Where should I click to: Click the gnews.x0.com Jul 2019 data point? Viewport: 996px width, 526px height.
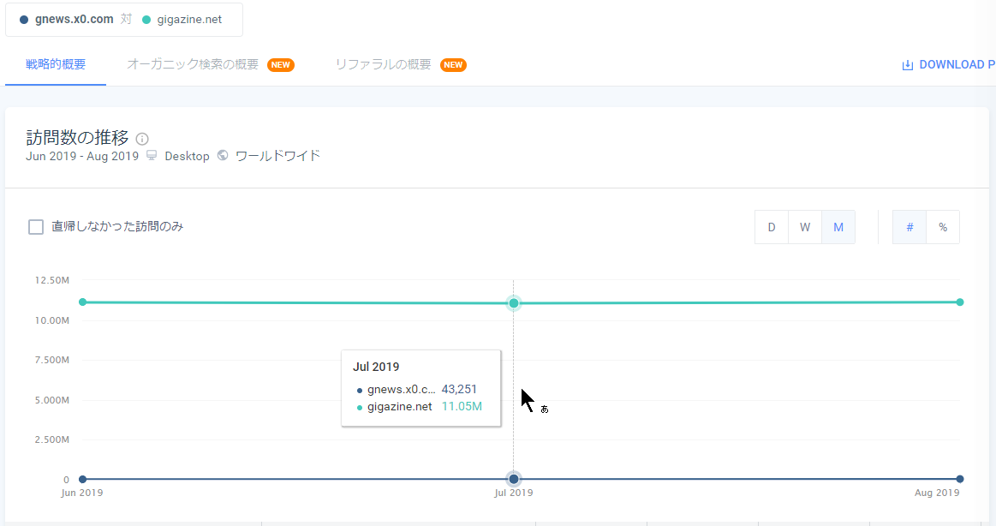tap(514, 479)
